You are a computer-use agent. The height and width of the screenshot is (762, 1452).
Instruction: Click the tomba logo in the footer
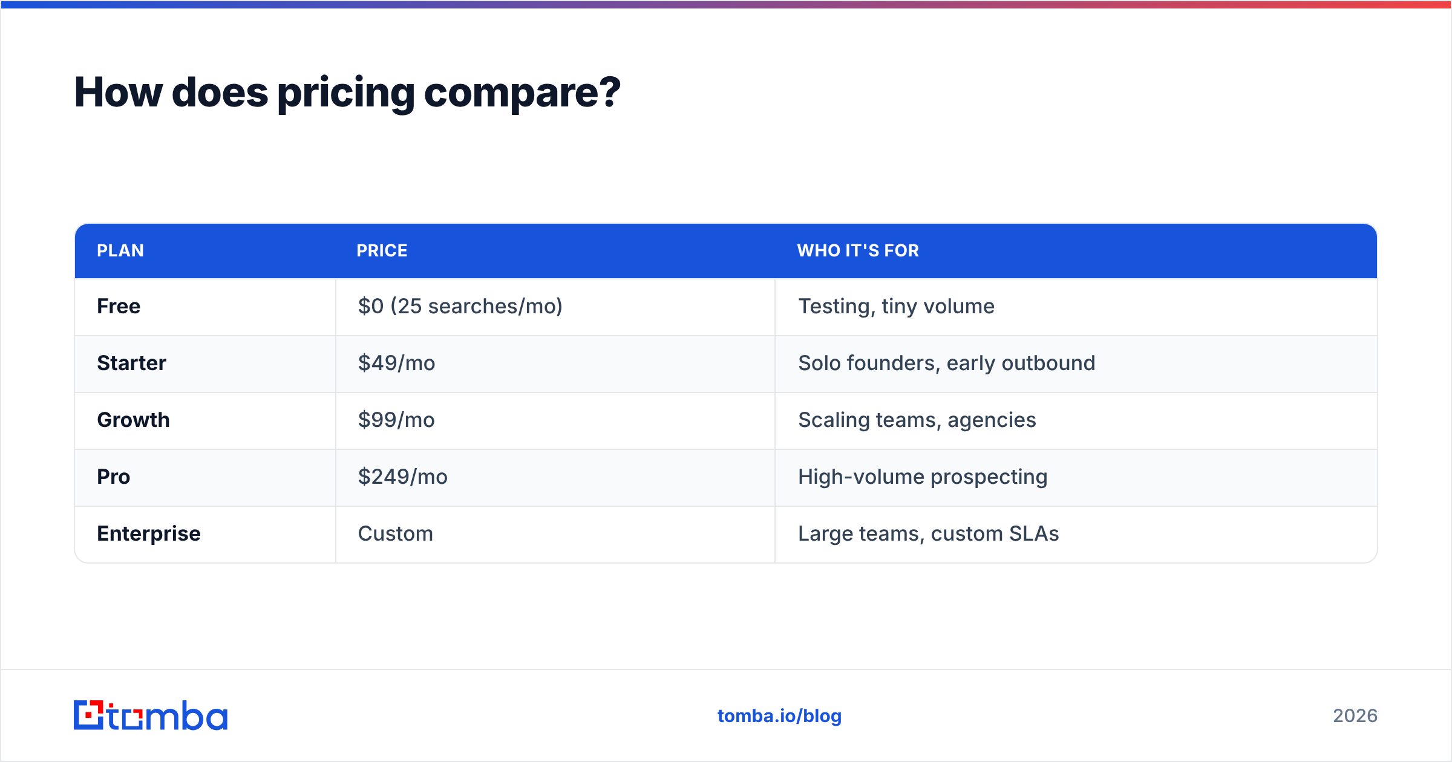(151, 715)
